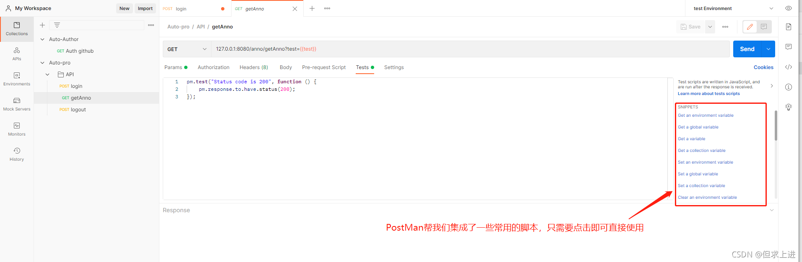
Task: Click the My Workspace user icon
Action: [x=8, y=8]
